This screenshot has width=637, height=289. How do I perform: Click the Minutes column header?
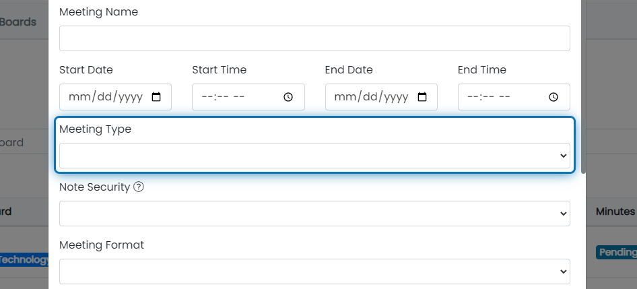coord(615,212)
